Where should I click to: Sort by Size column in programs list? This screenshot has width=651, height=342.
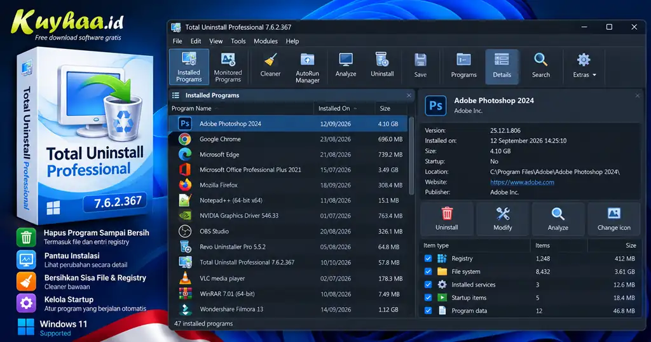tap(390, 108)
